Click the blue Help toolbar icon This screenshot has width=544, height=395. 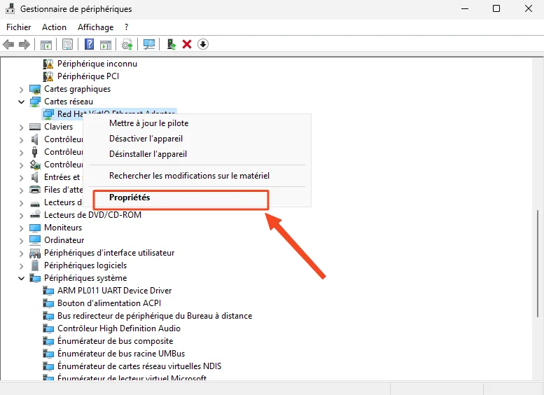[x=89, y=44]
